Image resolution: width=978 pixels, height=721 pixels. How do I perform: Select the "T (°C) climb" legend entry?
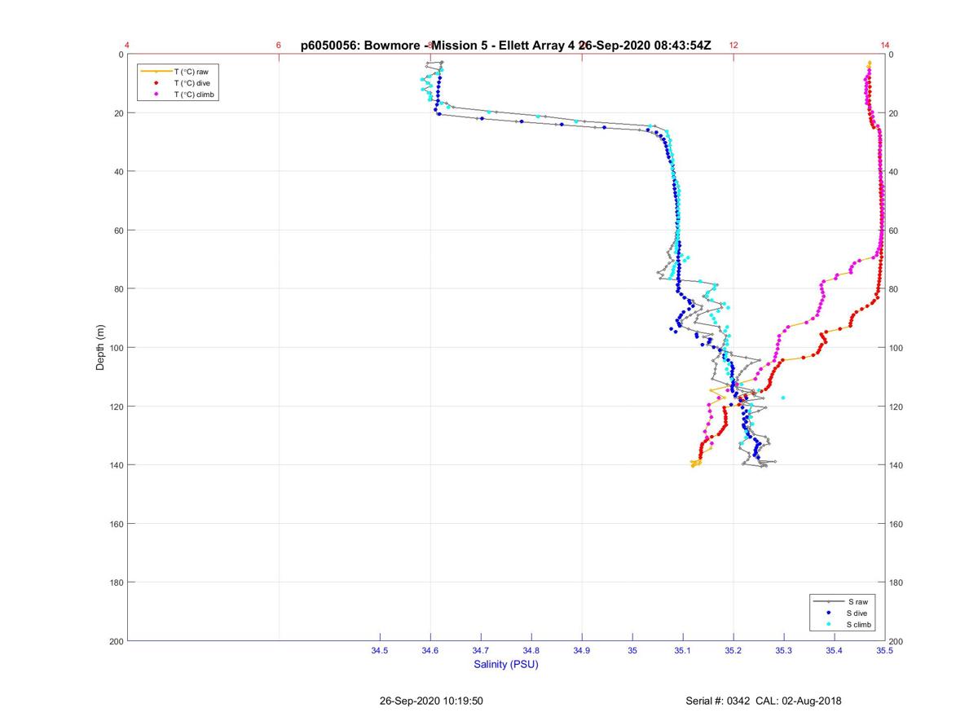(x=178, y=95)
